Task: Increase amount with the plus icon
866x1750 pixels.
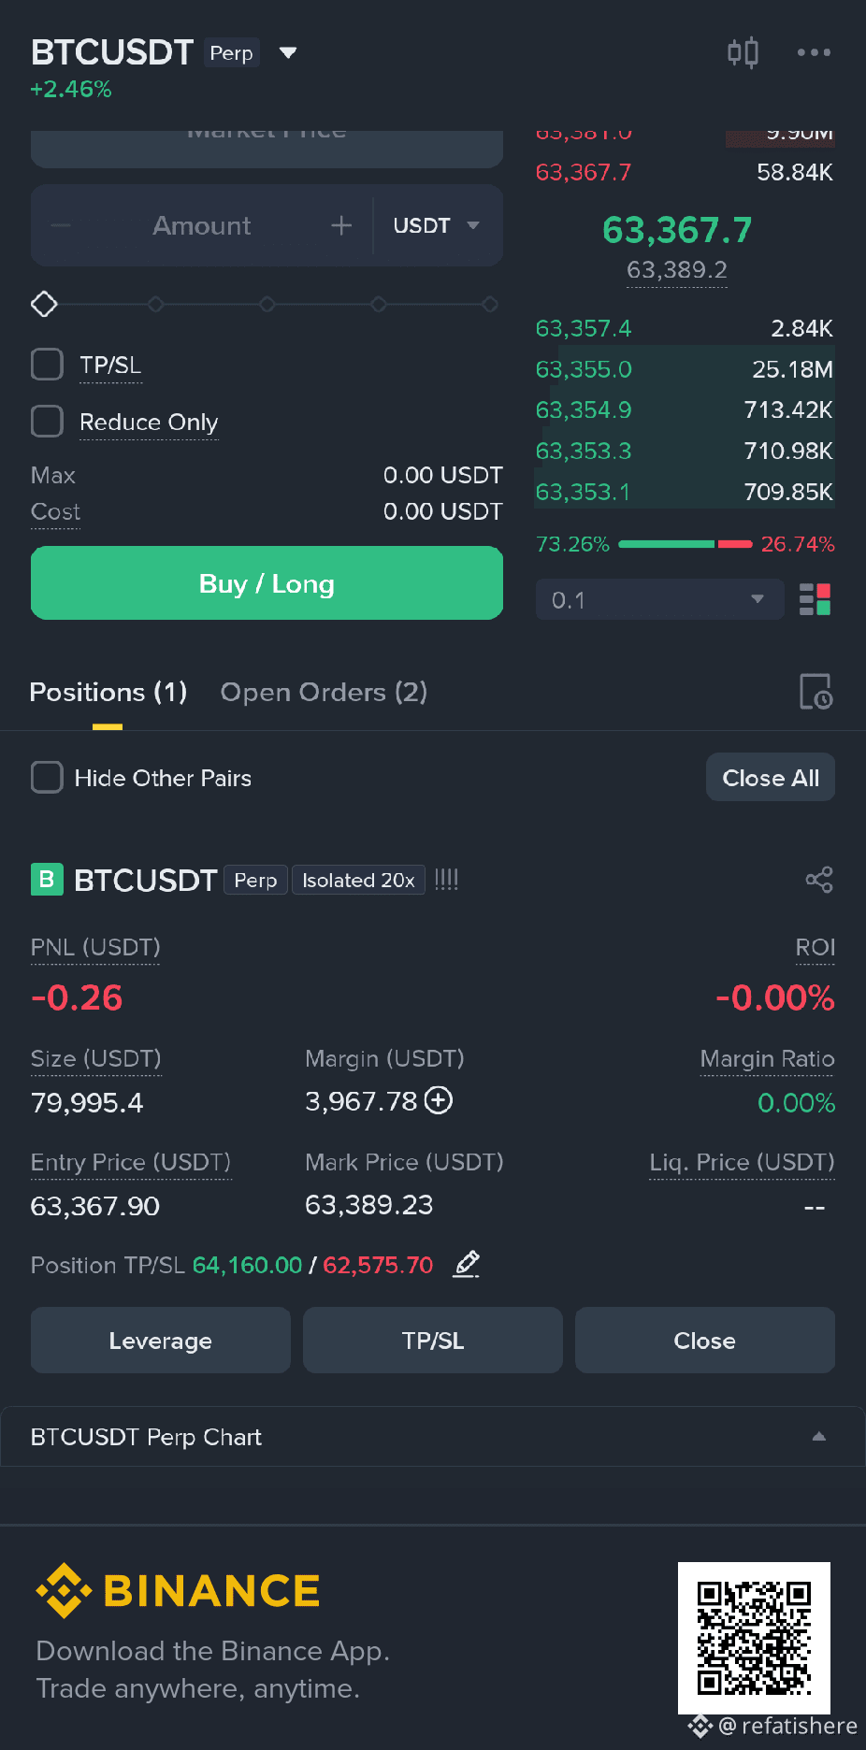Action: point(341,225)
